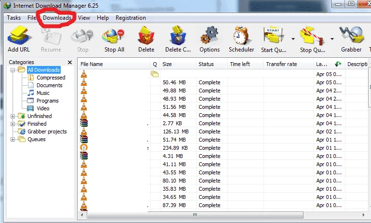Open the Help menu
The image size is (371, 223).
pyautogui.click(x=103, y=18)
